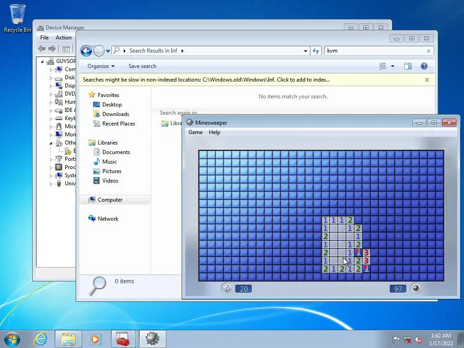Open the Action Center flag tray icon
This screenshot has height=348, width=464.
tap(396, 339)
